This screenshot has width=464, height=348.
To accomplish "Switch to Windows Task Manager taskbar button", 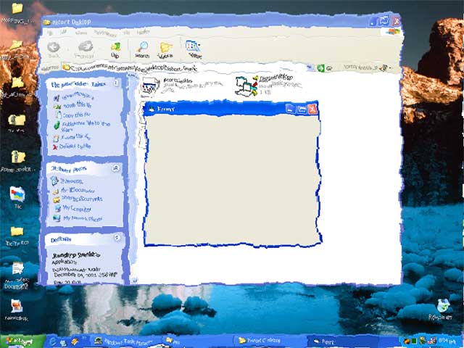I will [x=126, y=341].
